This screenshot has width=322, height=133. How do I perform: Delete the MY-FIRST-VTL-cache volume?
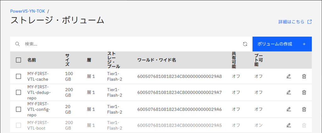click(304, 76)
